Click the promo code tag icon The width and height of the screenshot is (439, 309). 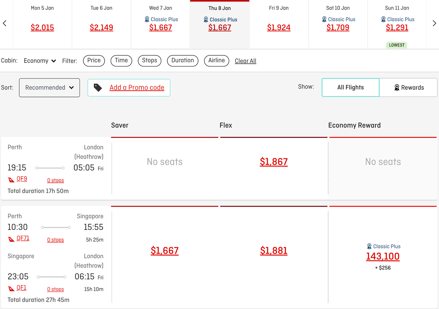pos(98,88)
